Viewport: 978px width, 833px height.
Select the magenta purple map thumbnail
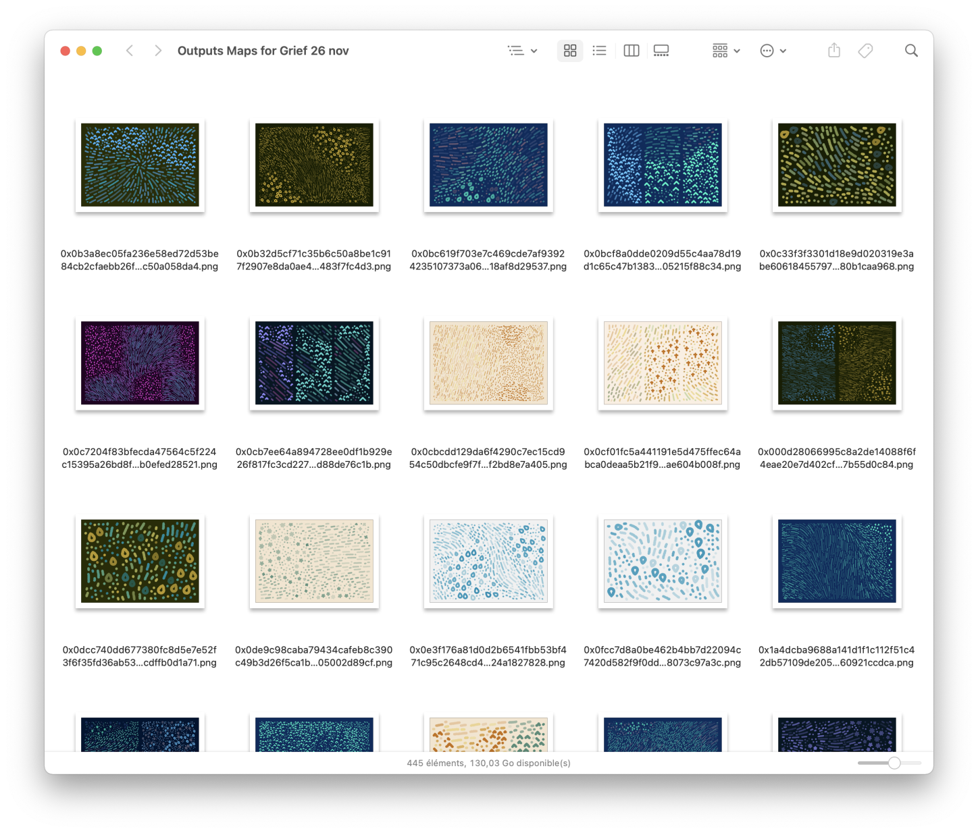[x=140, y=363]
